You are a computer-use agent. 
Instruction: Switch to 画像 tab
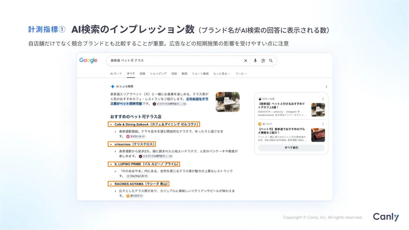[142, 74]
